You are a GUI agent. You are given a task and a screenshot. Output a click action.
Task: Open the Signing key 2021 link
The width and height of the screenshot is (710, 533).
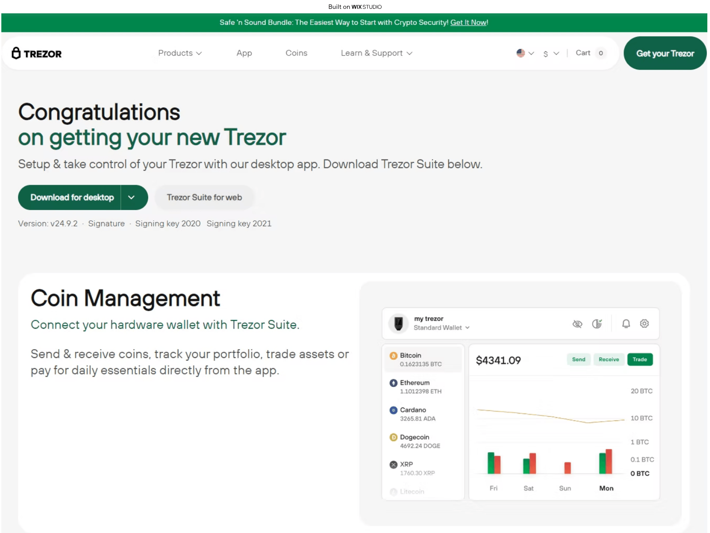pyautogui.click(x=239, y=224)
